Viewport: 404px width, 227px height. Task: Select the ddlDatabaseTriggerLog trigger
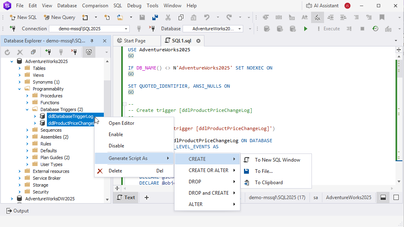point(71,116)
